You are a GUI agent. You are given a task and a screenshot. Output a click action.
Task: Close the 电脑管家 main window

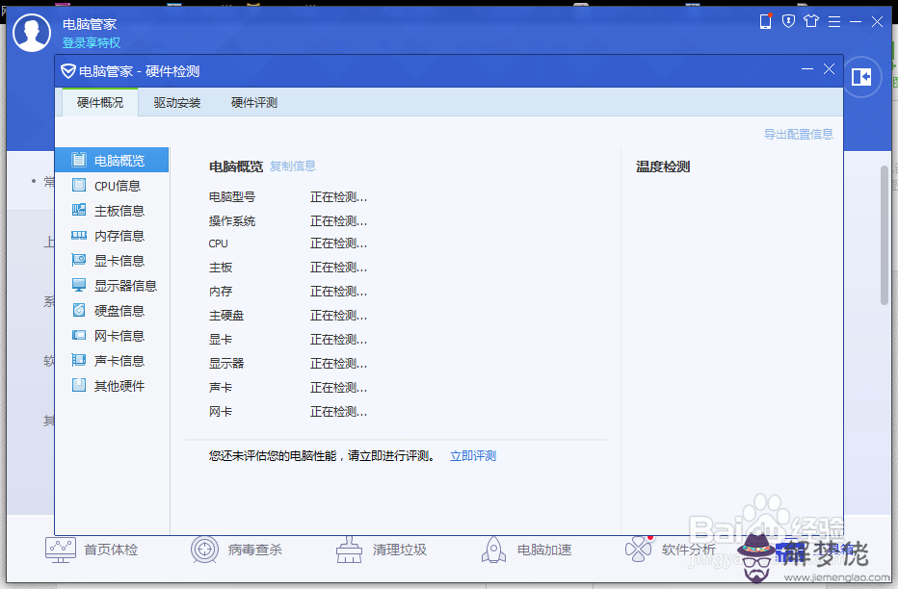[877, 22]
